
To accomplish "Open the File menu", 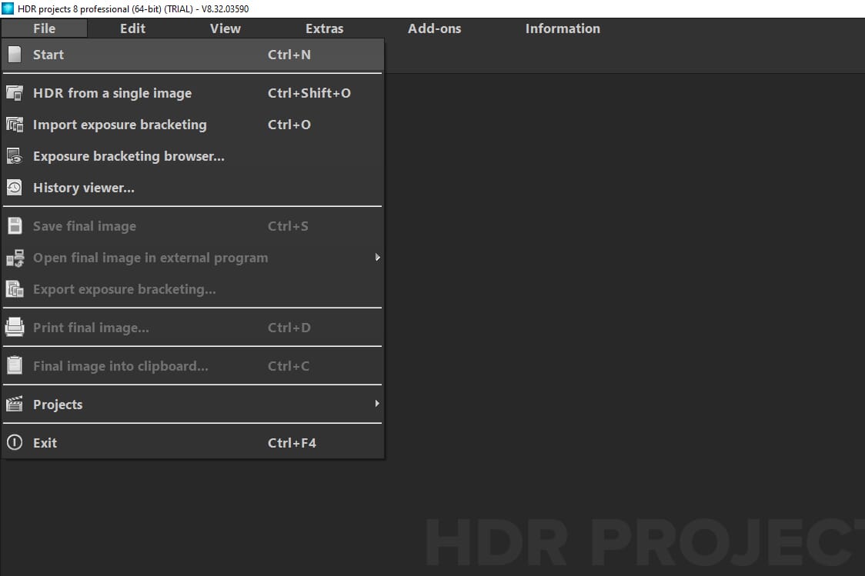I will point(44,28).
